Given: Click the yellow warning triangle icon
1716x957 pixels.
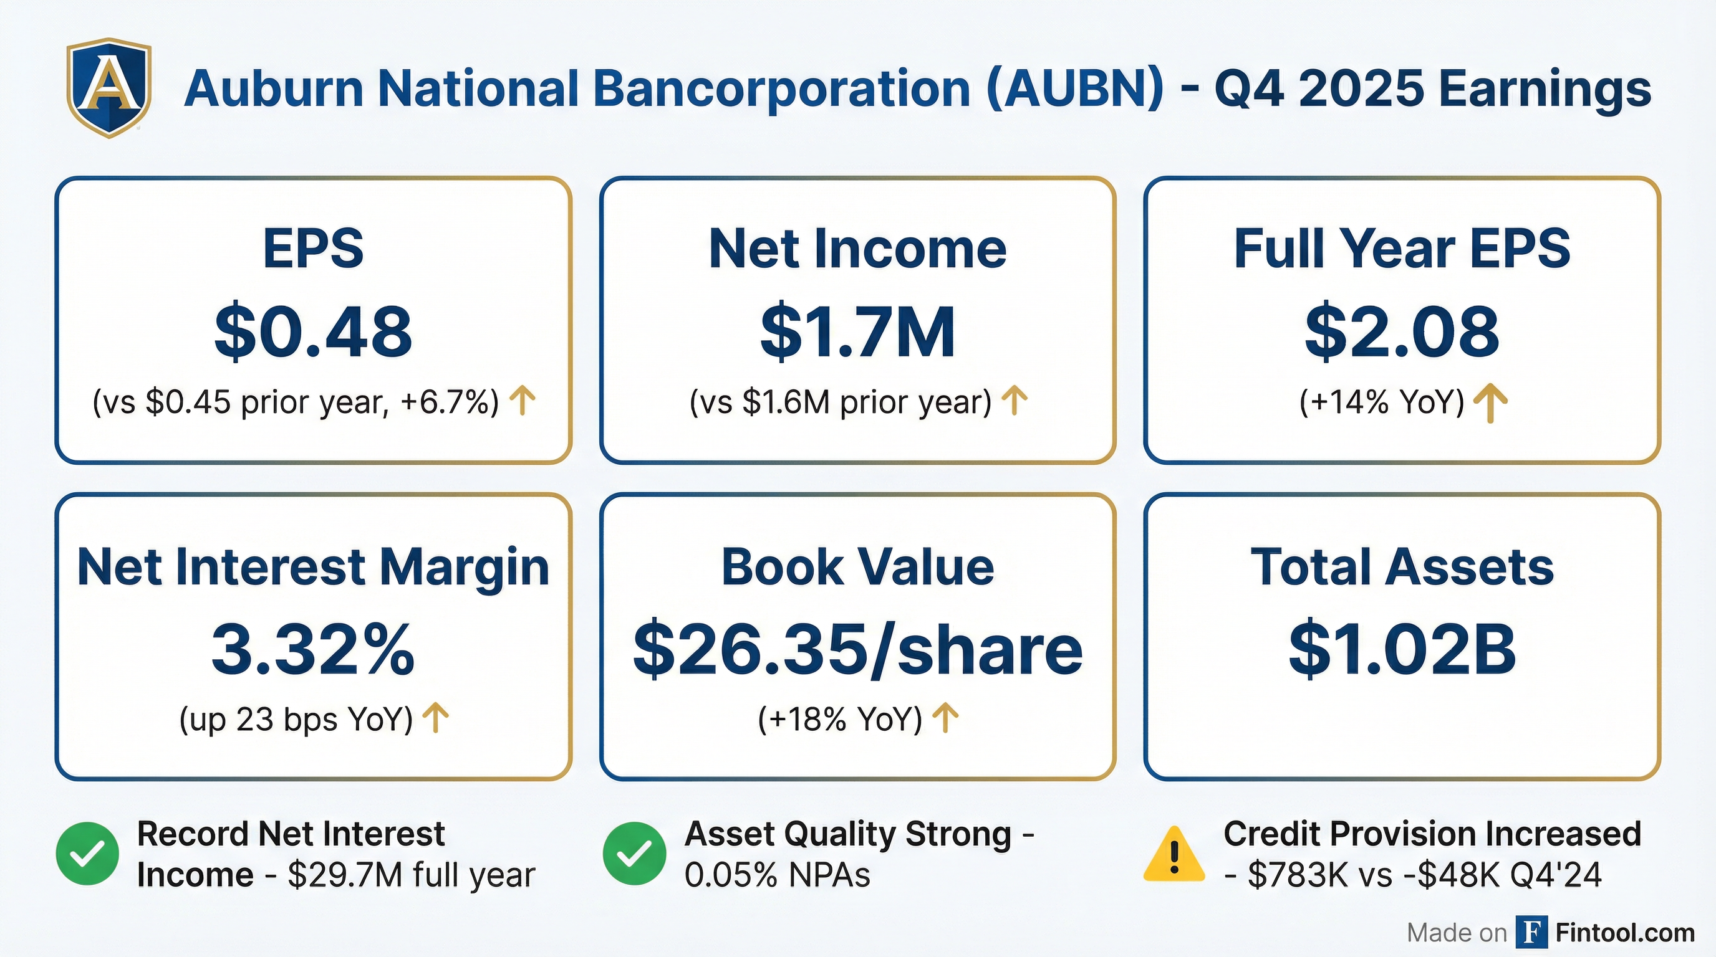Looking at the screenshot, I should 1174,855.
